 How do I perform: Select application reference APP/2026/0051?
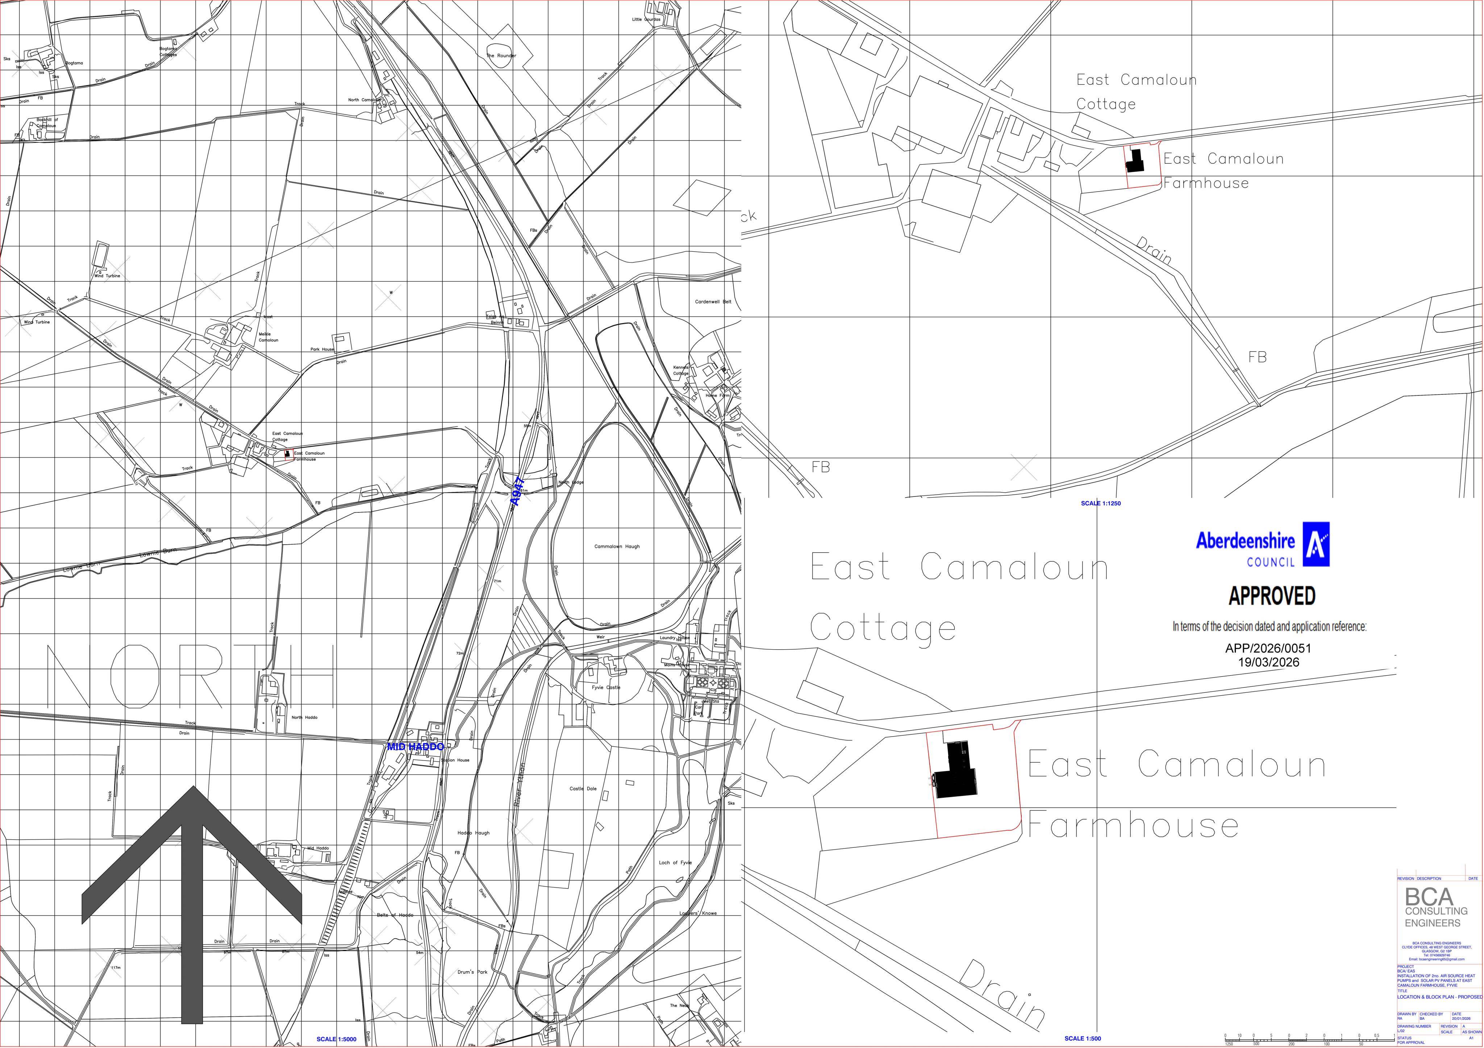click(1269, 648)
